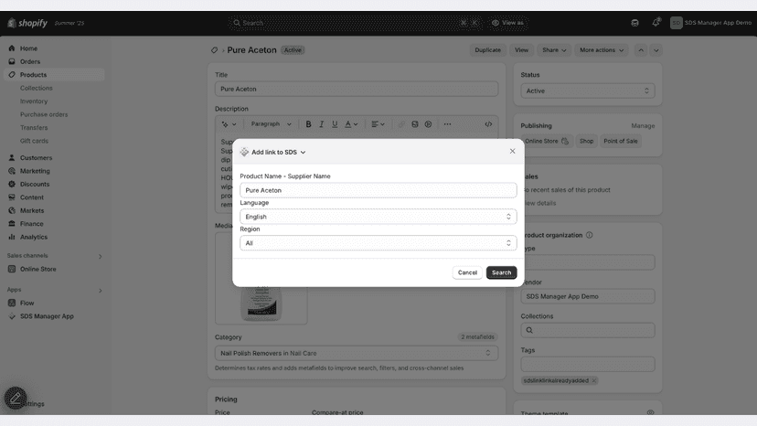The height and width of the screenshot is (426, 757).
Task: Open Inventory in the sidebar
Action: [34, 101]
